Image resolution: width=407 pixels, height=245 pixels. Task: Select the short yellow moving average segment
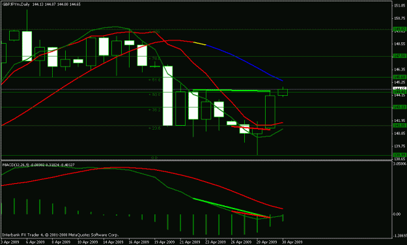point(200,44)
